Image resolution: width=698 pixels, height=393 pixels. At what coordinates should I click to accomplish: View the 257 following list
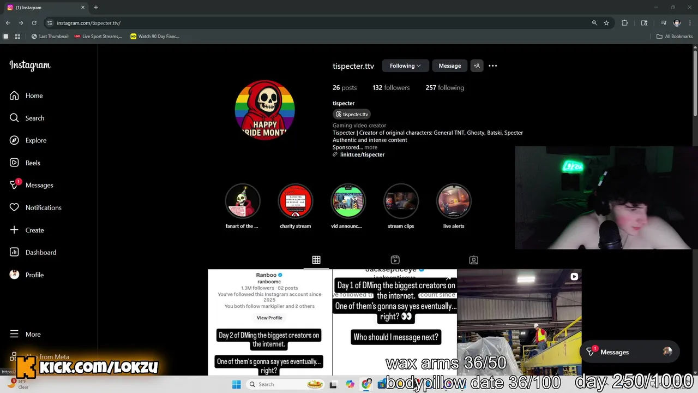click(x=444, y=87)
